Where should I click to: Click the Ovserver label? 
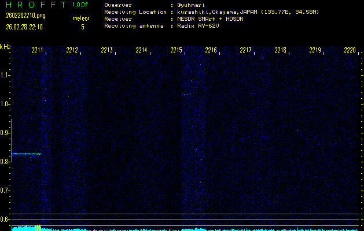pos(118,5)
